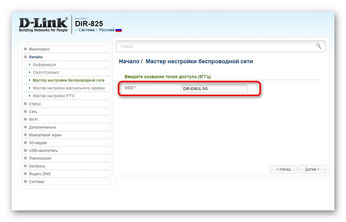Click the Начало breadcrumb link
346x222 pixels.
coord(129,61)
